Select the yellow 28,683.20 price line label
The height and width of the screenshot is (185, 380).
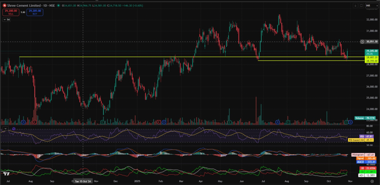point(371,58)
